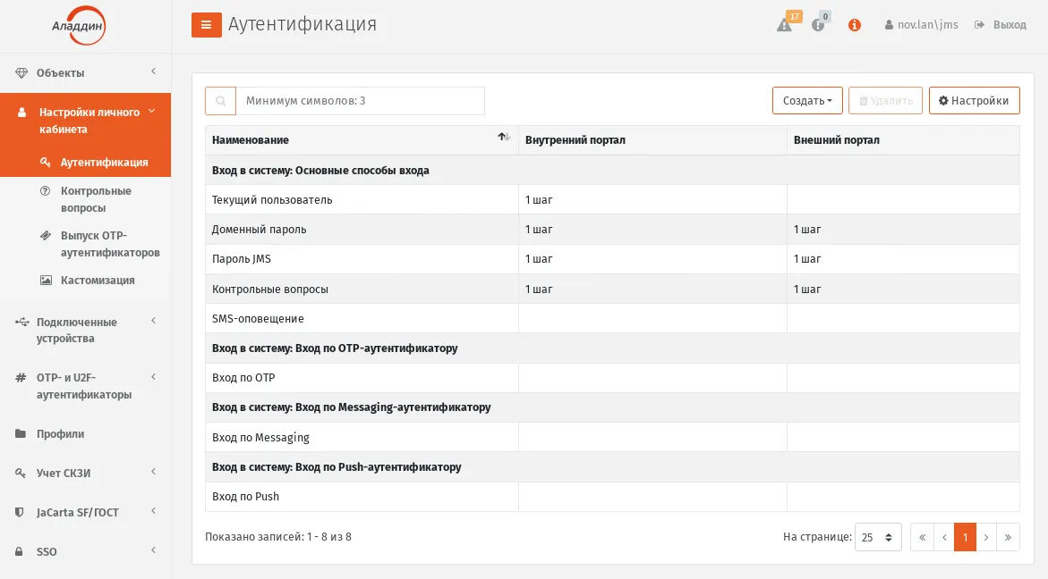Expand the OTP- и U2F-аутентификаторы section

(x=86, y=386)
